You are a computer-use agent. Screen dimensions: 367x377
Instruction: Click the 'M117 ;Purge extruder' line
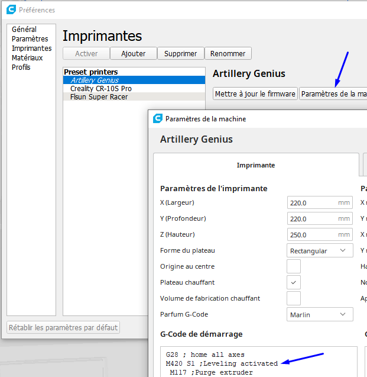(x=211, y=372)
